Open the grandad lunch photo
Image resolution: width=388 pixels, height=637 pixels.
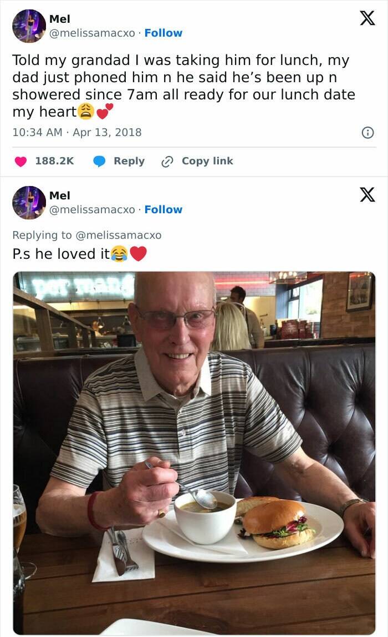(x=194, y=453)
